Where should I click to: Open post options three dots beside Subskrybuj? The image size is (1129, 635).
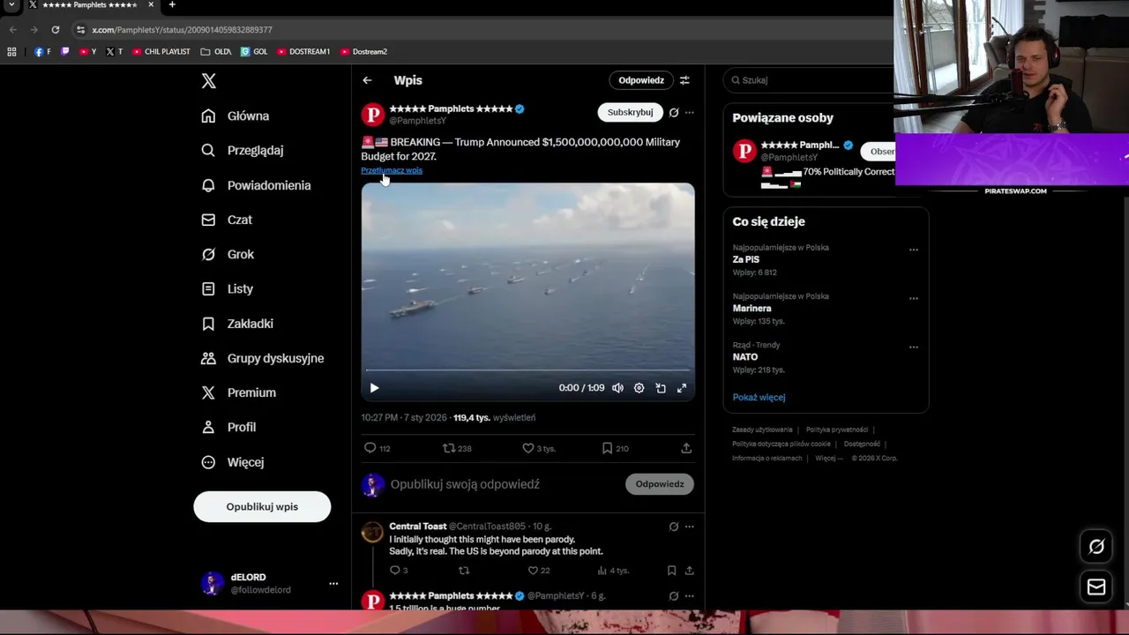[690, 112]
